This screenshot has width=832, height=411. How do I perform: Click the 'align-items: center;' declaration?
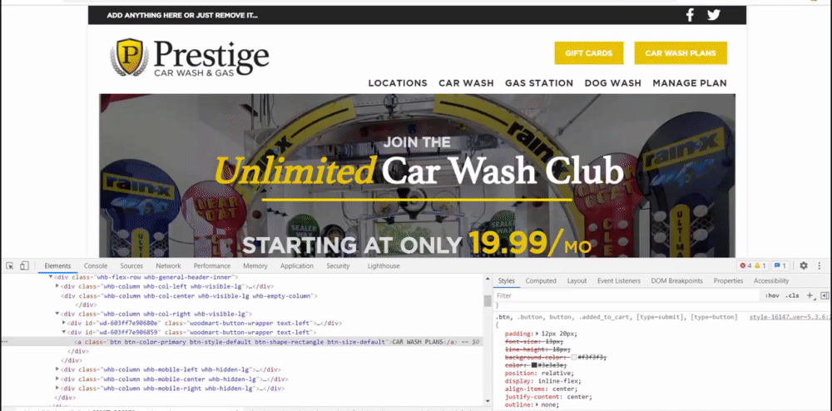click(x=541, y=389)
